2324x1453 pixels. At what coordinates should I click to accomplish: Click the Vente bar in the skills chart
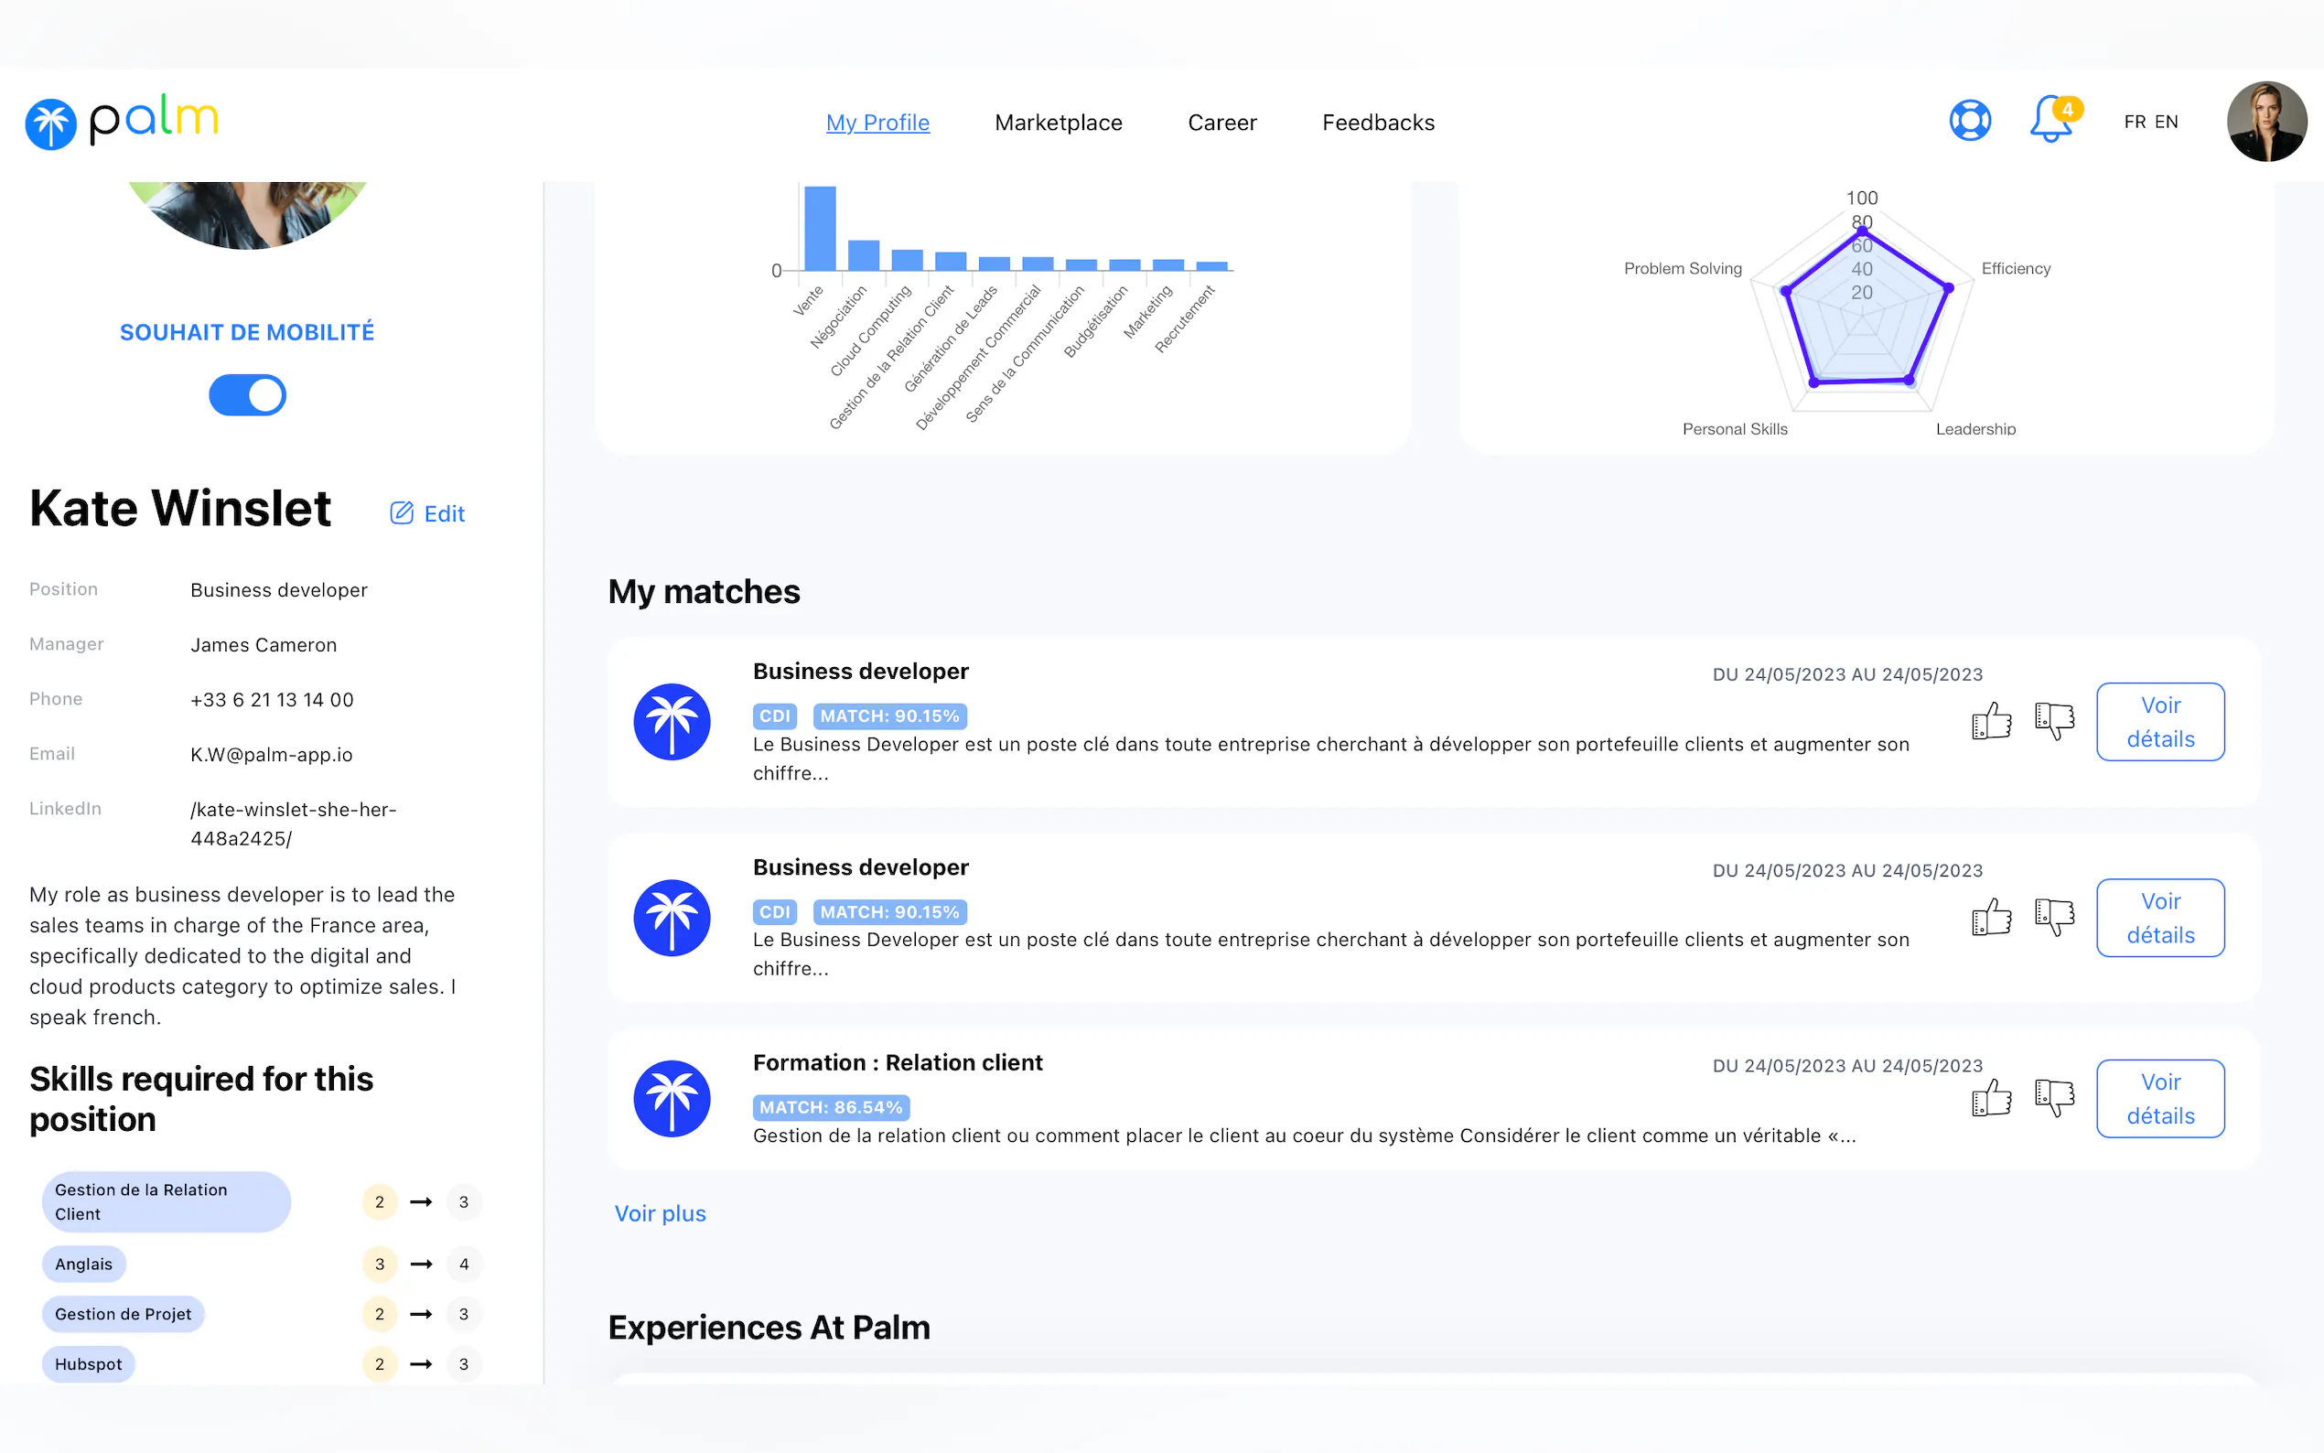820,229
